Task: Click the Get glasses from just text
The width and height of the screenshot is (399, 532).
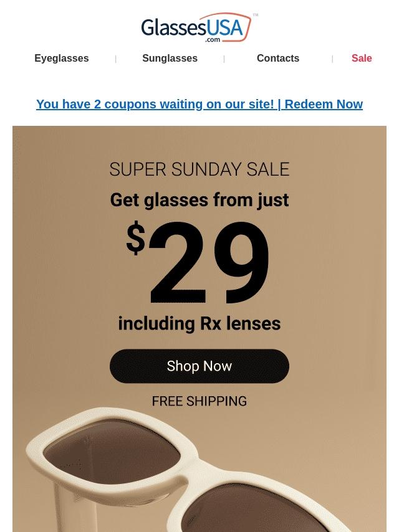Action: 199,200
